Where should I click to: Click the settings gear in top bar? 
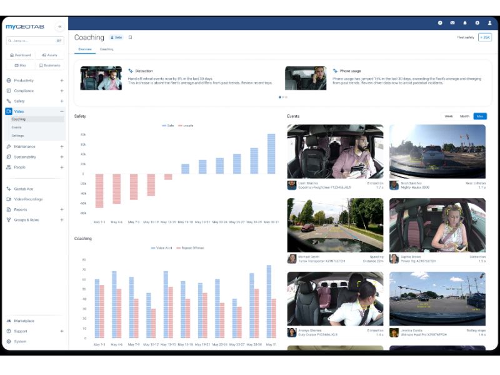coord(477,23)
